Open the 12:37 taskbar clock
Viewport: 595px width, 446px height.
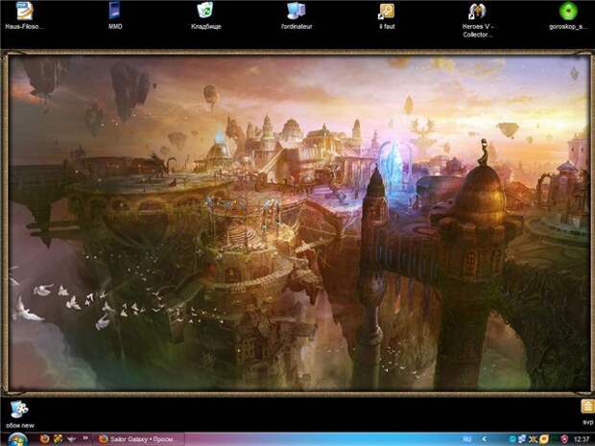pyautogui.click(x=582, y=439)
